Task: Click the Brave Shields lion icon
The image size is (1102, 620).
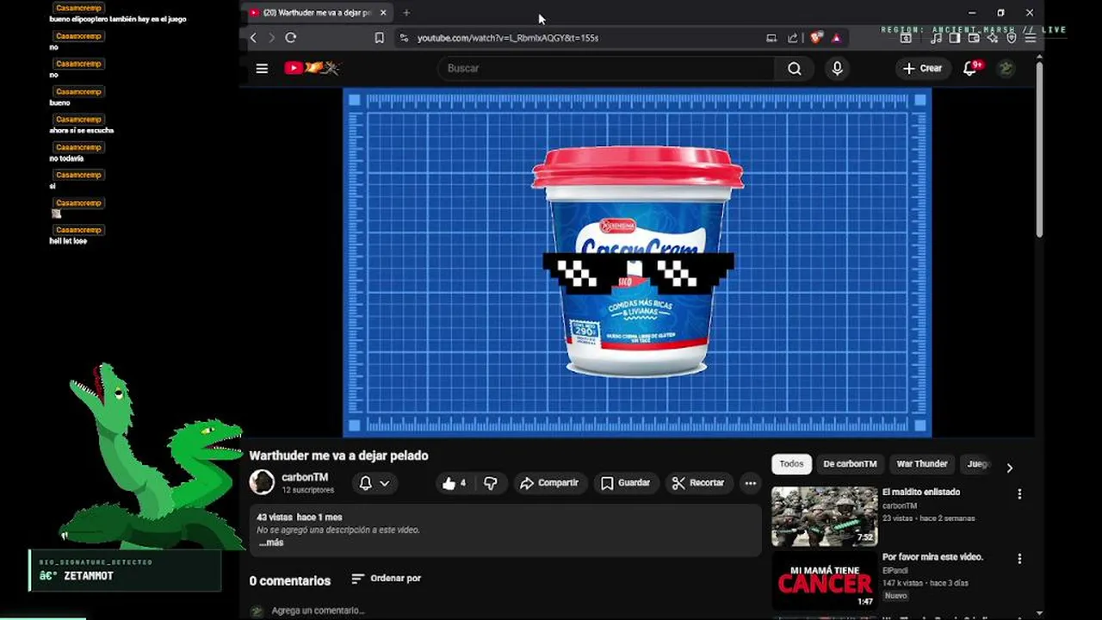Action: pos(816,38)
